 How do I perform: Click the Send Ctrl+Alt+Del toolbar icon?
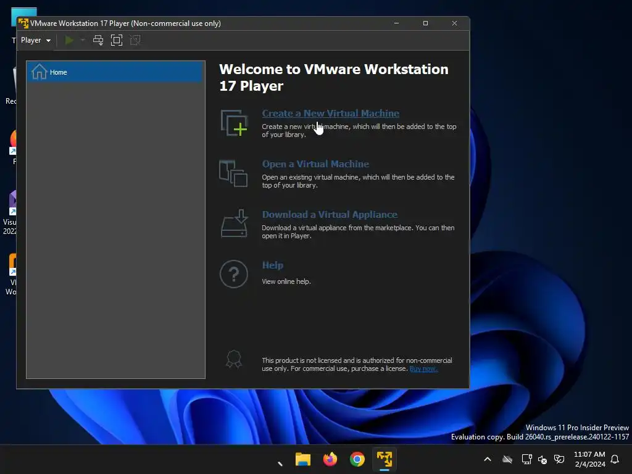pos(98,40)
